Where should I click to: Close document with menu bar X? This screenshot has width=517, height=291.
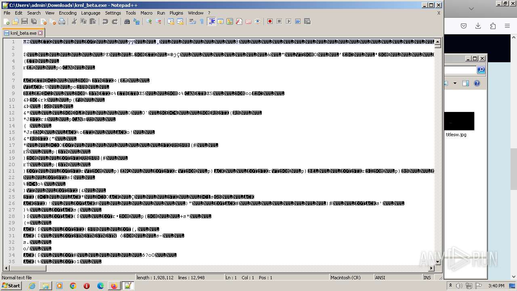439,13
